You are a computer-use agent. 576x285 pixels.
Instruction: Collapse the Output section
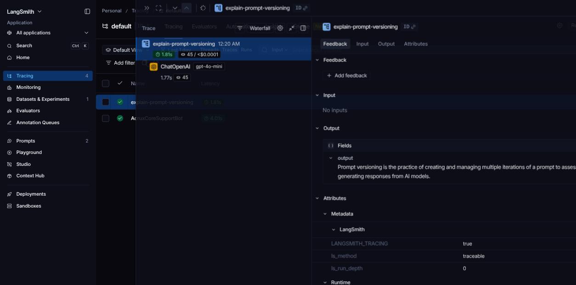(317, 128)
